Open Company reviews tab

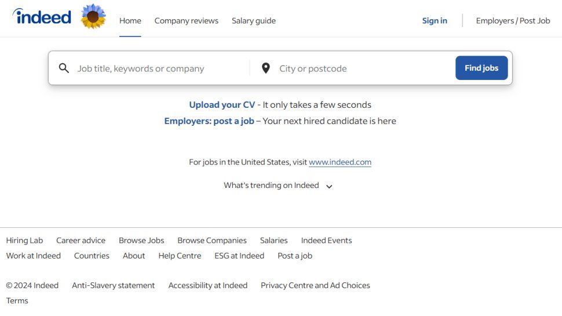tap(187, 21)
